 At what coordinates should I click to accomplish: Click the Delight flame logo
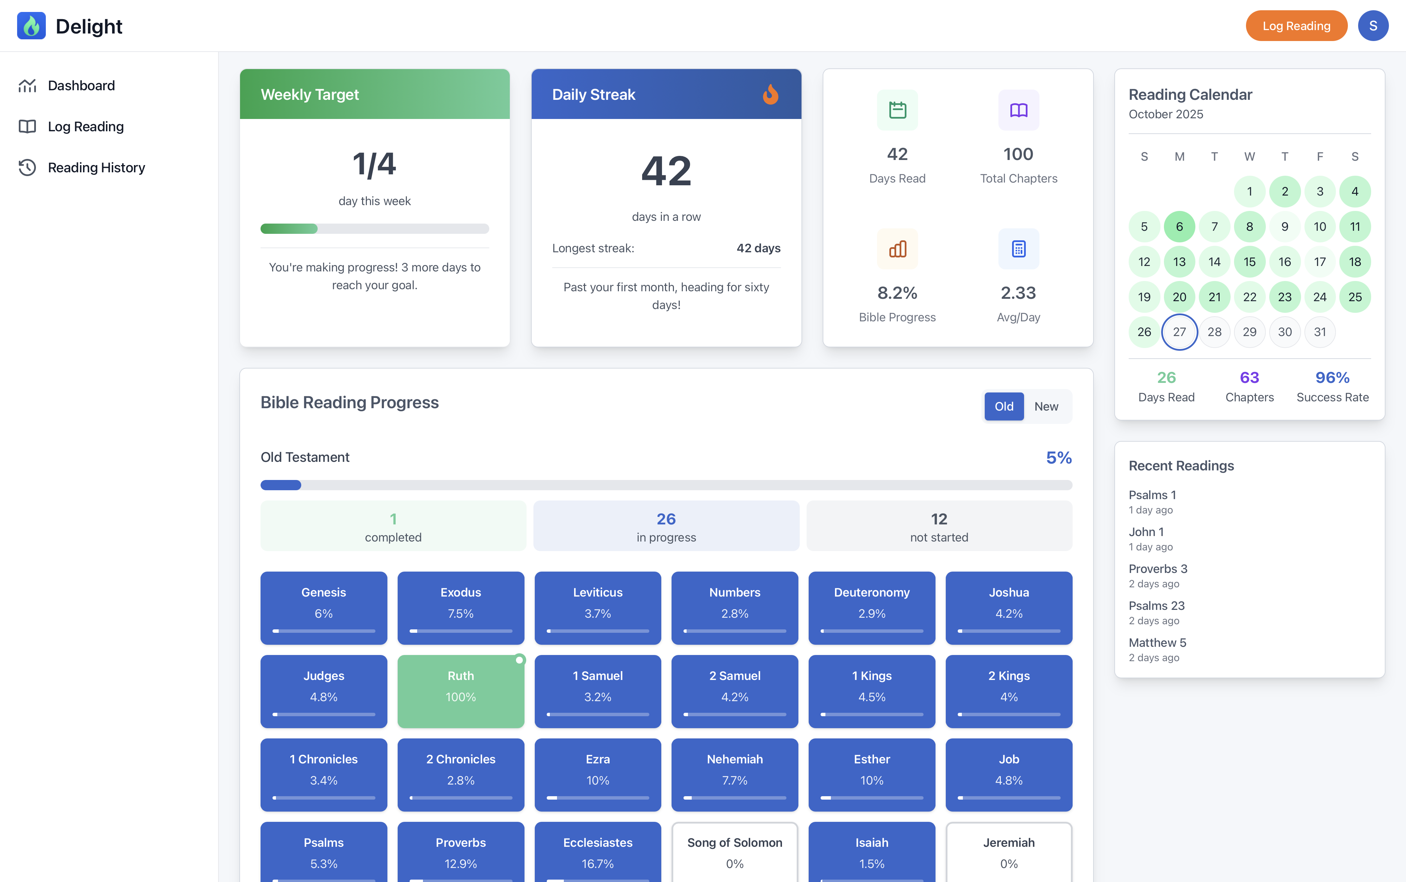point(32,25)
